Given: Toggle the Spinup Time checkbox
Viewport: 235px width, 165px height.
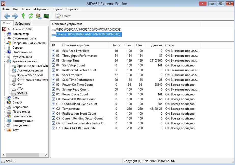Looking at the screenshot, I should pyautogui.click(x=53, y=60).
